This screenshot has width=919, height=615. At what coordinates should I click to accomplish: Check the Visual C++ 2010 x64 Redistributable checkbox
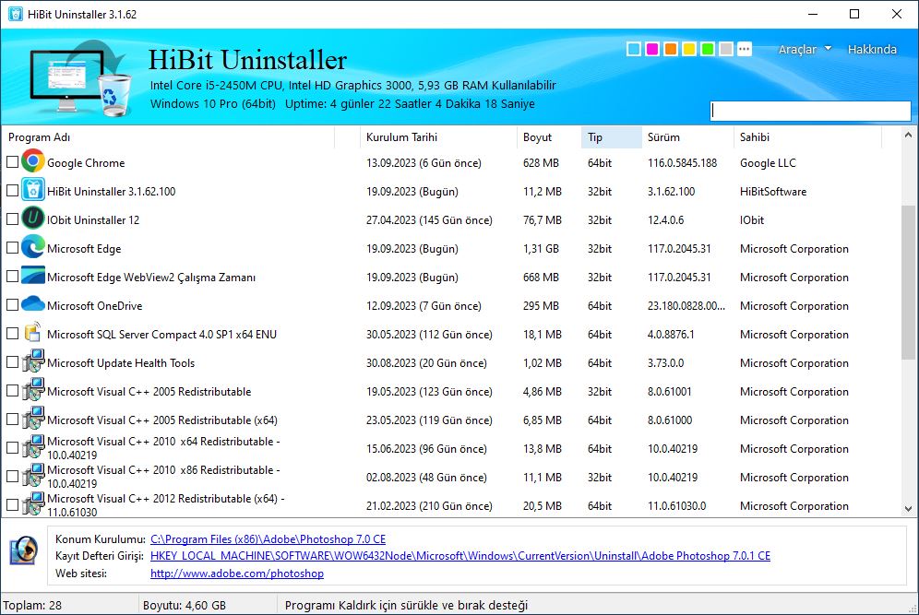point(12,447)
